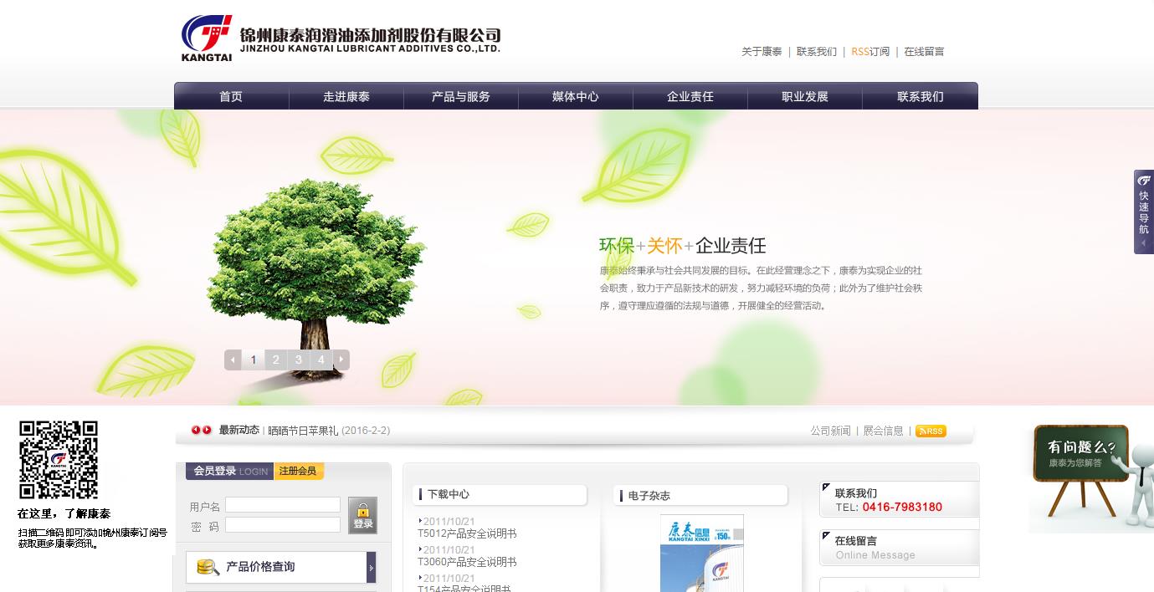Select the 会员登录 LOGIN tab
Image resolution: width=1154 pixels, height=592 pixels.
tap(230, 471)
